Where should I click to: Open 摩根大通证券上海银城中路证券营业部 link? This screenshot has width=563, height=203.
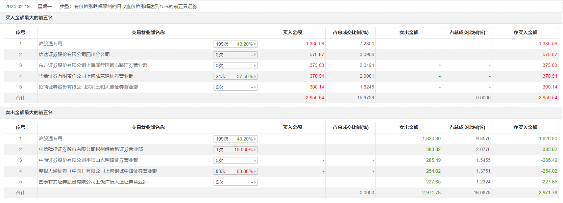click(x=98, y=171)
